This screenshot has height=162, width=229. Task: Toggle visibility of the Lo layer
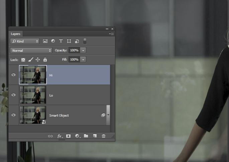pyautogui.click(x=13, y=95)
